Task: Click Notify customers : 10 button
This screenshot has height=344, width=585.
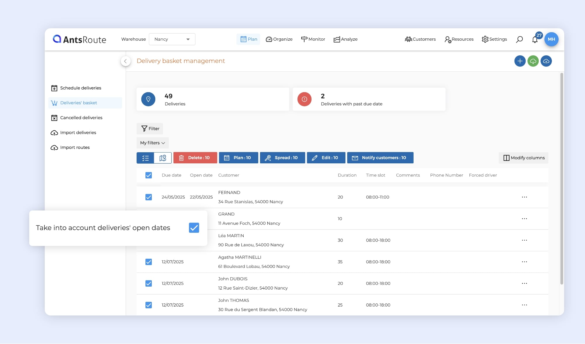Action: click(x=380, y=158)
